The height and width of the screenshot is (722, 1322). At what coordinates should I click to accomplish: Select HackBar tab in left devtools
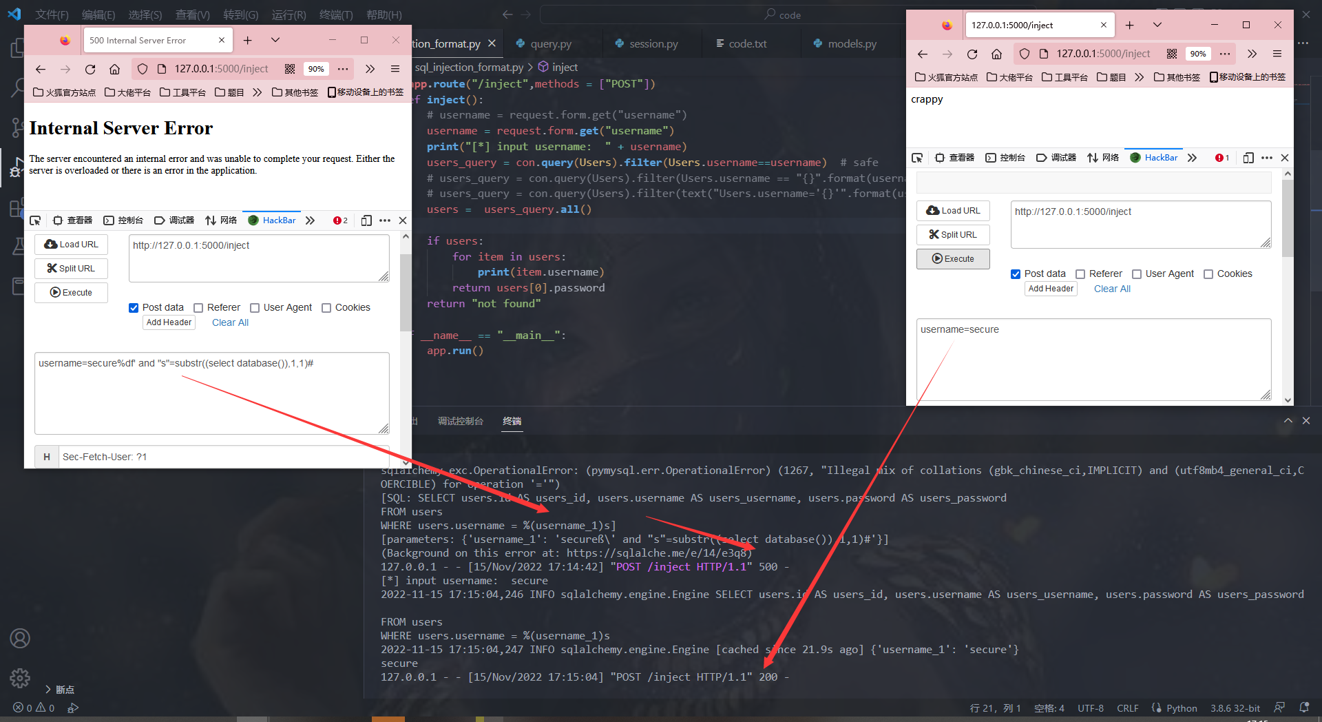click(272, 220)
